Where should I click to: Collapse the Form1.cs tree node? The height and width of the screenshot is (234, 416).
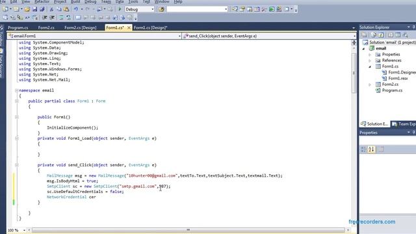click(x=370, y=66)
